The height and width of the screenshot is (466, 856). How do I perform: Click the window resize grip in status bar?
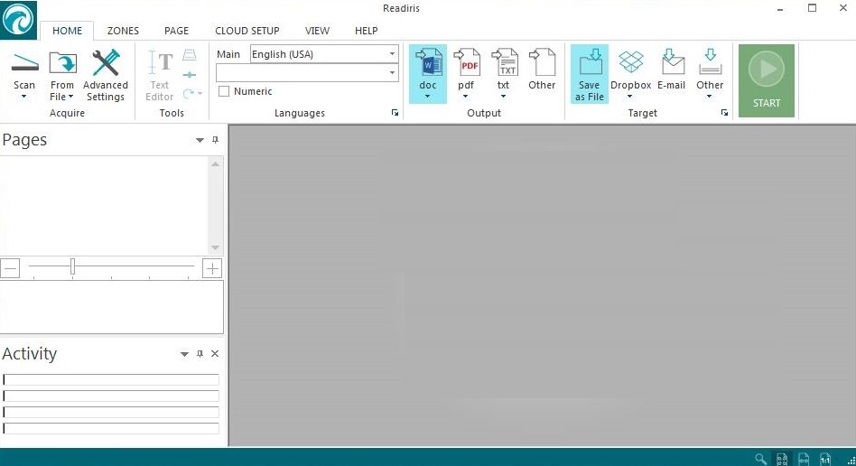pos(851,461)
